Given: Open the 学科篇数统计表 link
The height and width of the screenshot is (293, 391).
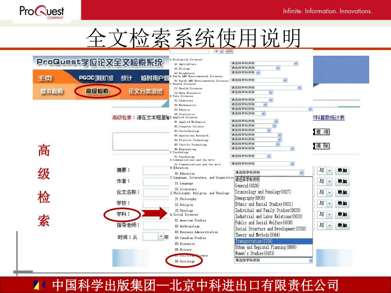Looking at the screenshot, I should 329,118.
